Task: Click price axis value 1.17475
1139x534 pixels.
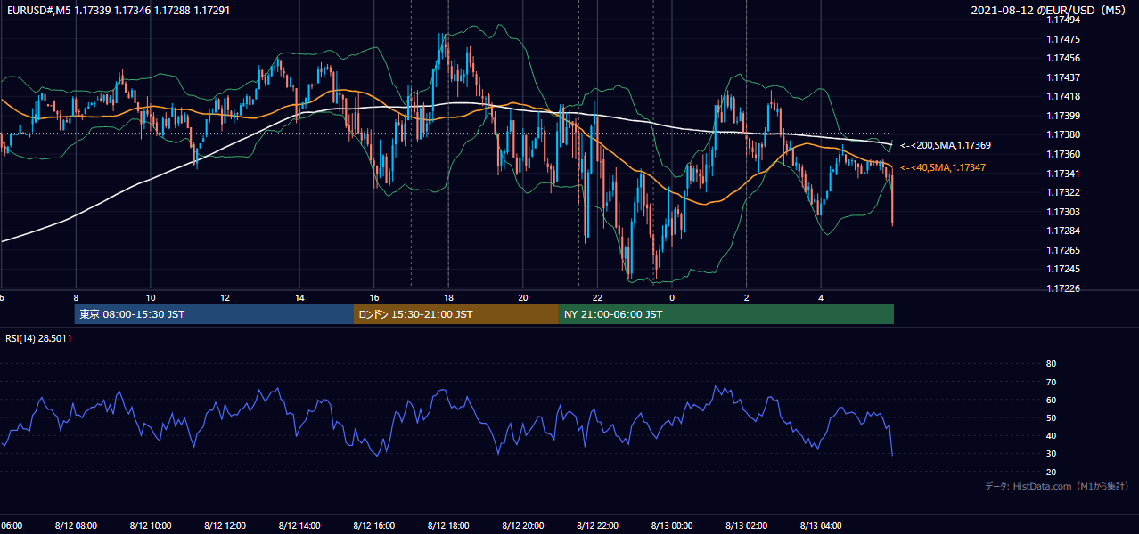Action: (x=1062, y=39)
